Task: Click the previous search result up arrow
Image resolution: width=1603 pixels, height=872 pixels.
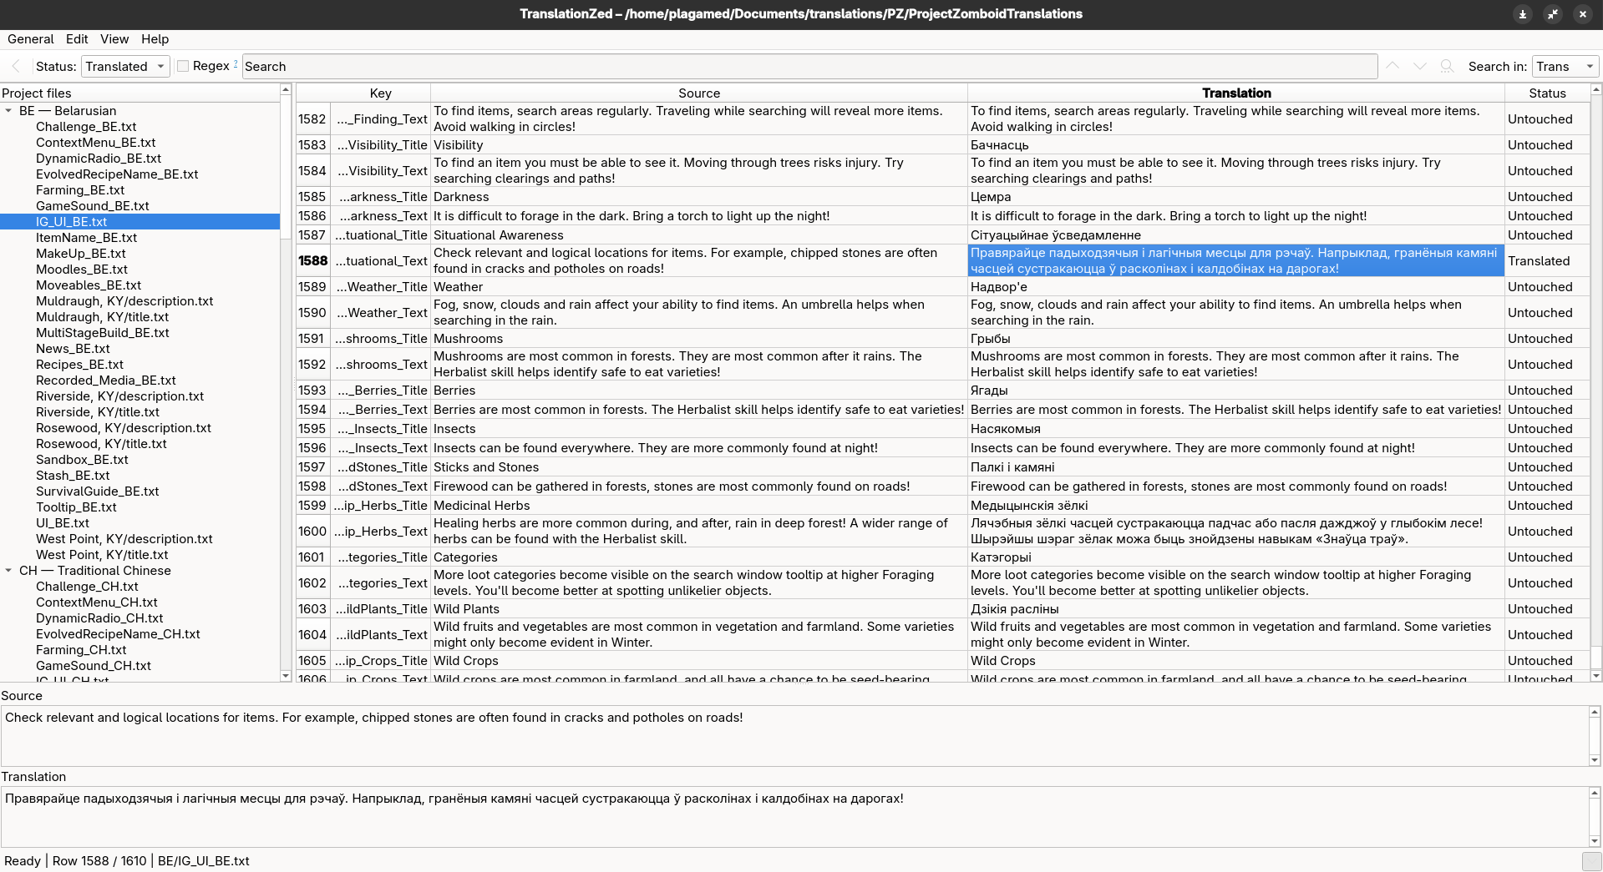Action: point(1392,66)
